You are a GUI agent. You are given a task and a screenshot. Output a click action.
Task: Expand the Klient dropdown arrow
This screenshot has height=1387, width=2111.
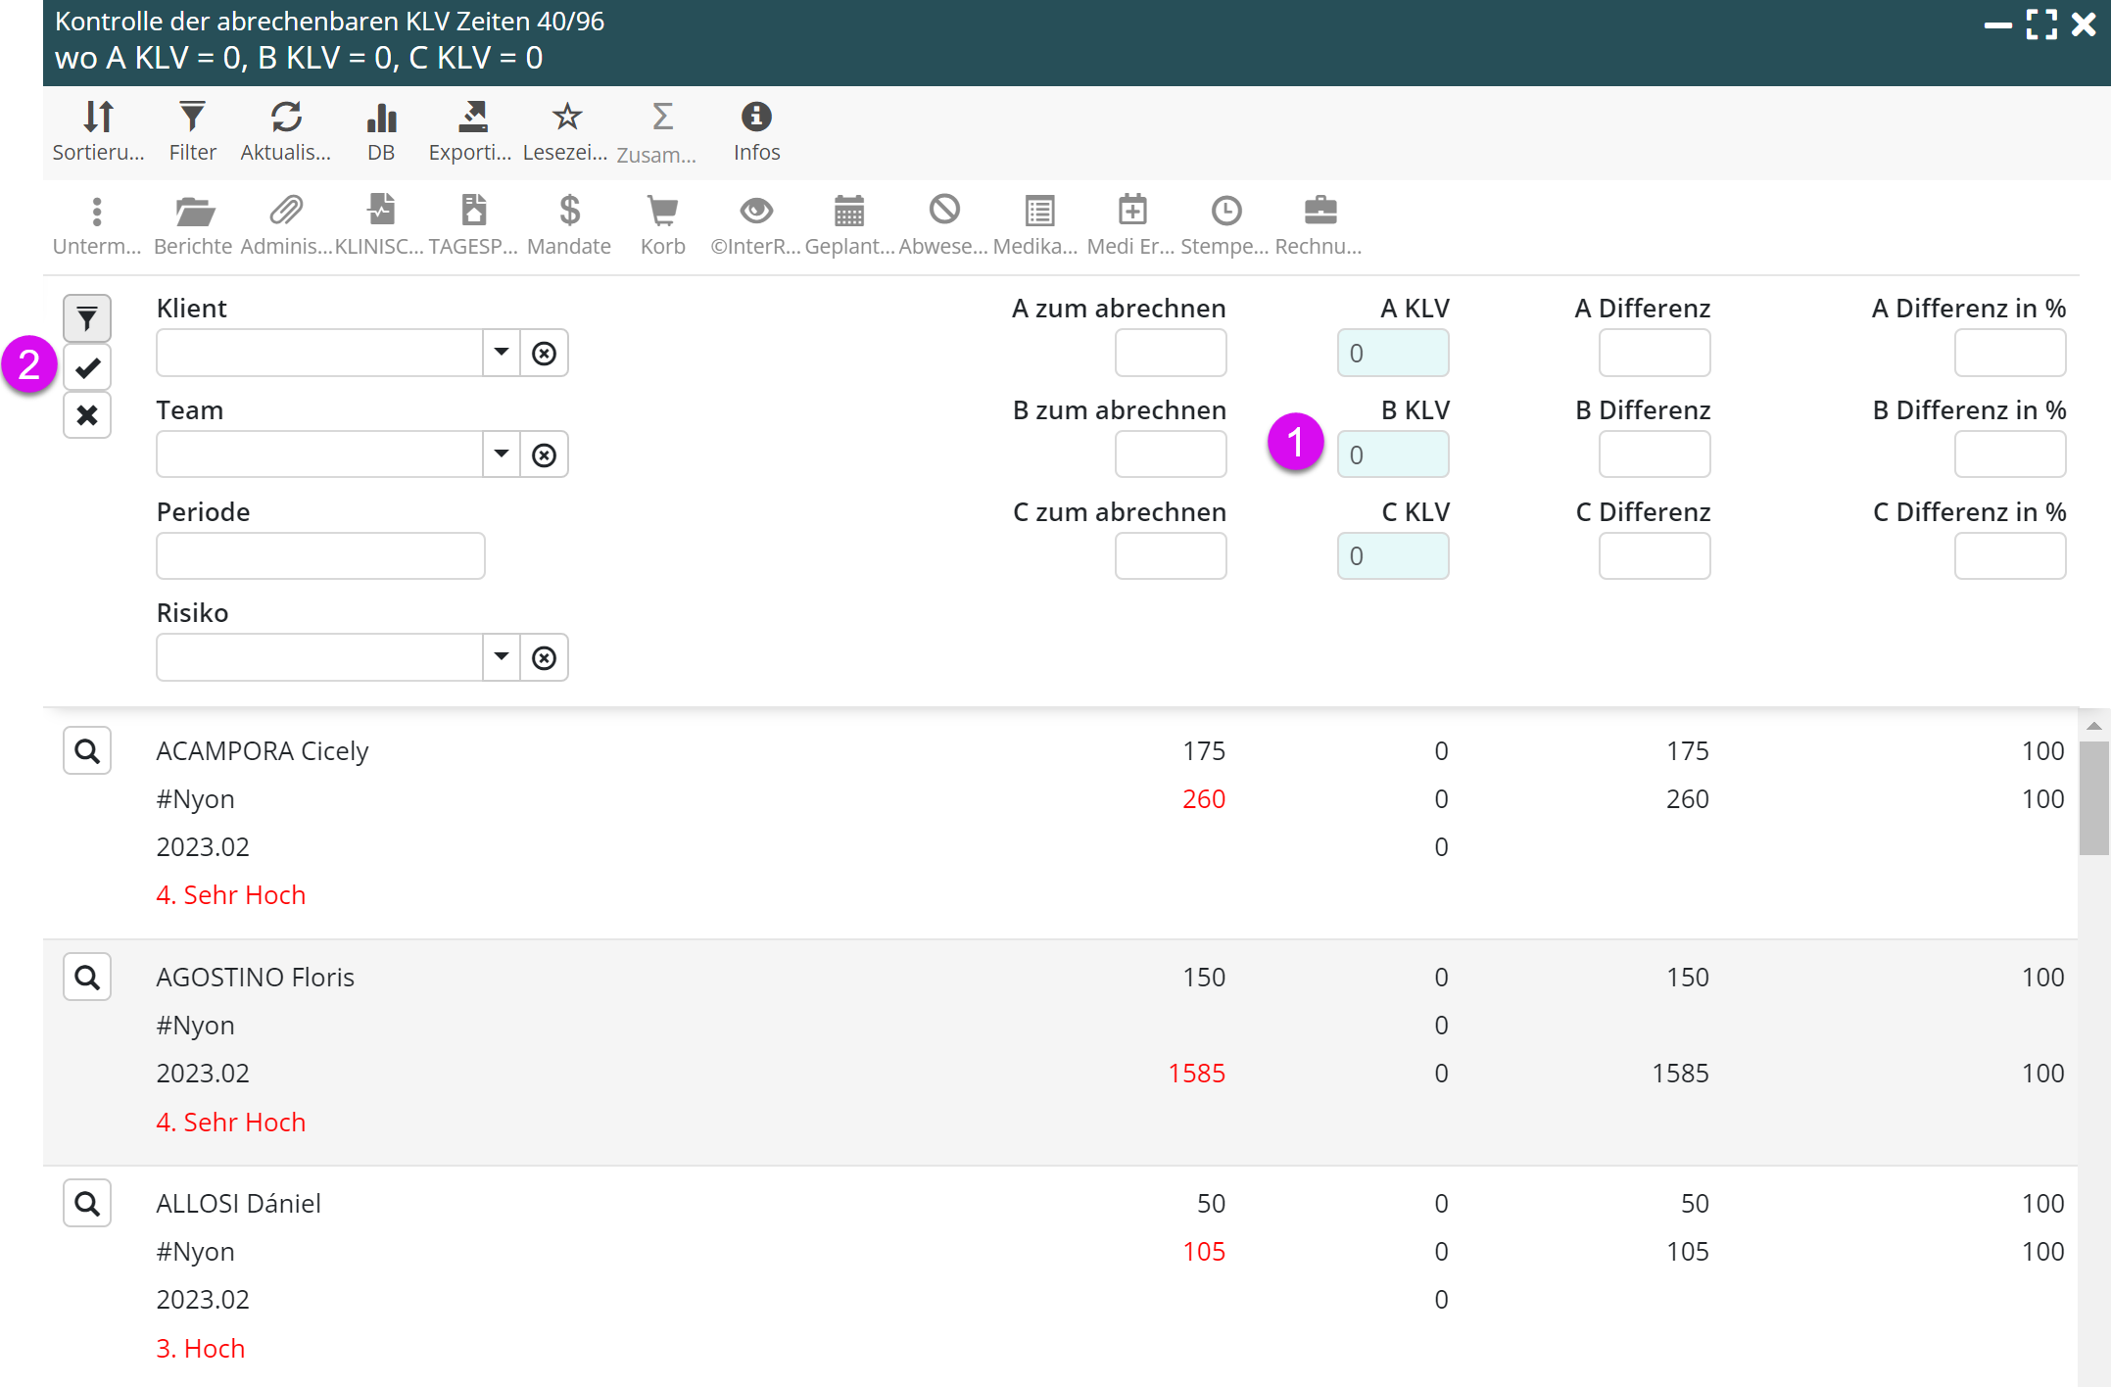(x=502, y=353)
